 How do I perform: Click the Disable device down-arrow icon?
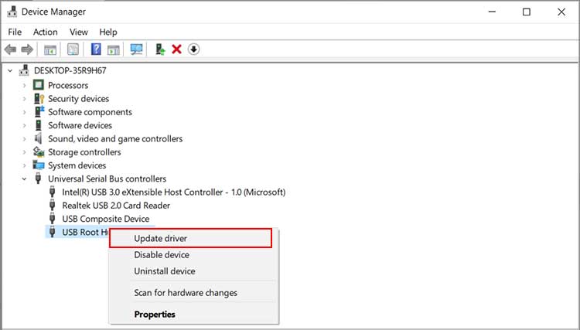(194, 49)
